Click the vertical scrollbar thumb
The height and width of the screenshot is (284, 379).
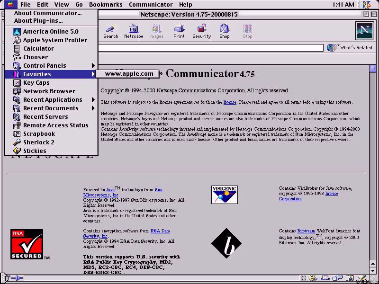point(372,69)
